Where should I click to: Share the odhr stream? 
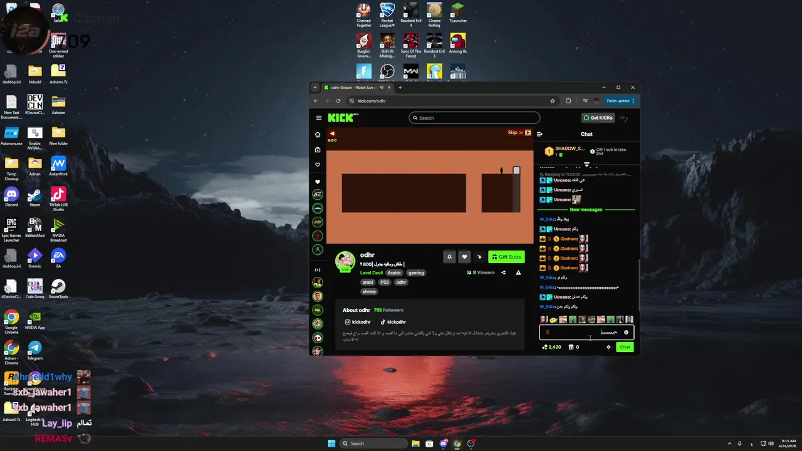(x=503, y=272)
